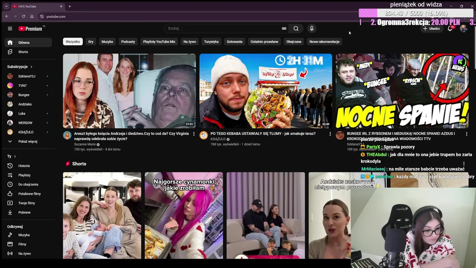The width and height of the screenshot is (476, 268).
Task: Open Suzanne Marie channel name
Action: [85, 144]
